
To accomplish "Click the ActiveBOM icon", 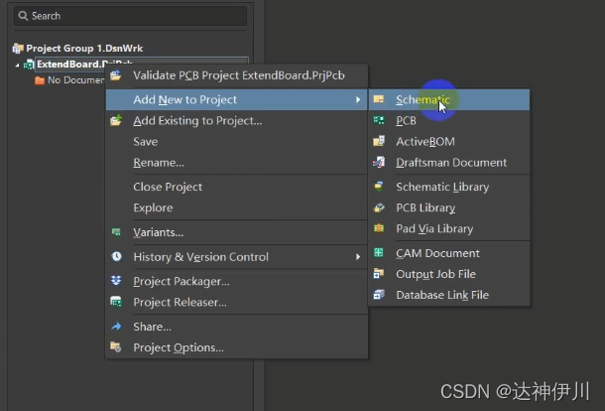I will point(379,142).
